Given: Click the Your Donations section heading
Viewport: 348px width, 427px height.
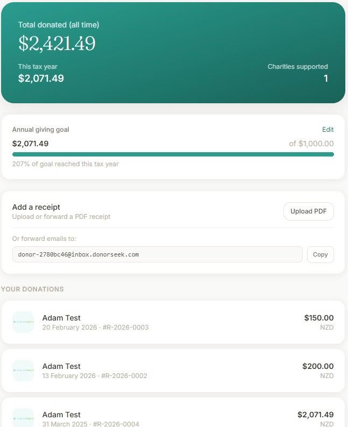Looking at the screenshot, I should click(32, 289).
